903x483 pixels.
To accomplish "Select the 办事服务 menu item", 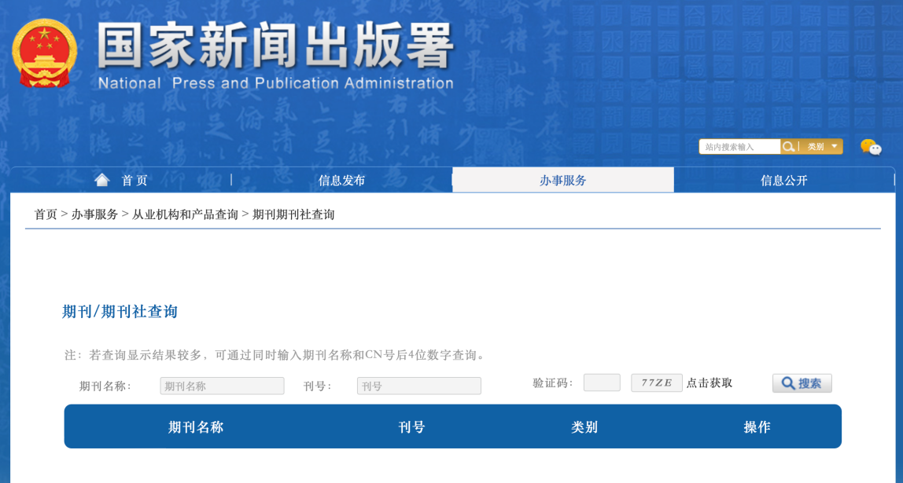I will click(563, 180).
